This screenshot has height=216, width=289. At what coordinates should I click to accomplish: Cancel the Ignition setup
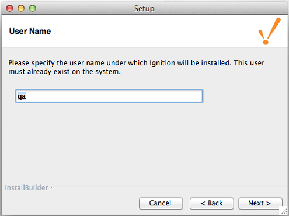[161, 203]
